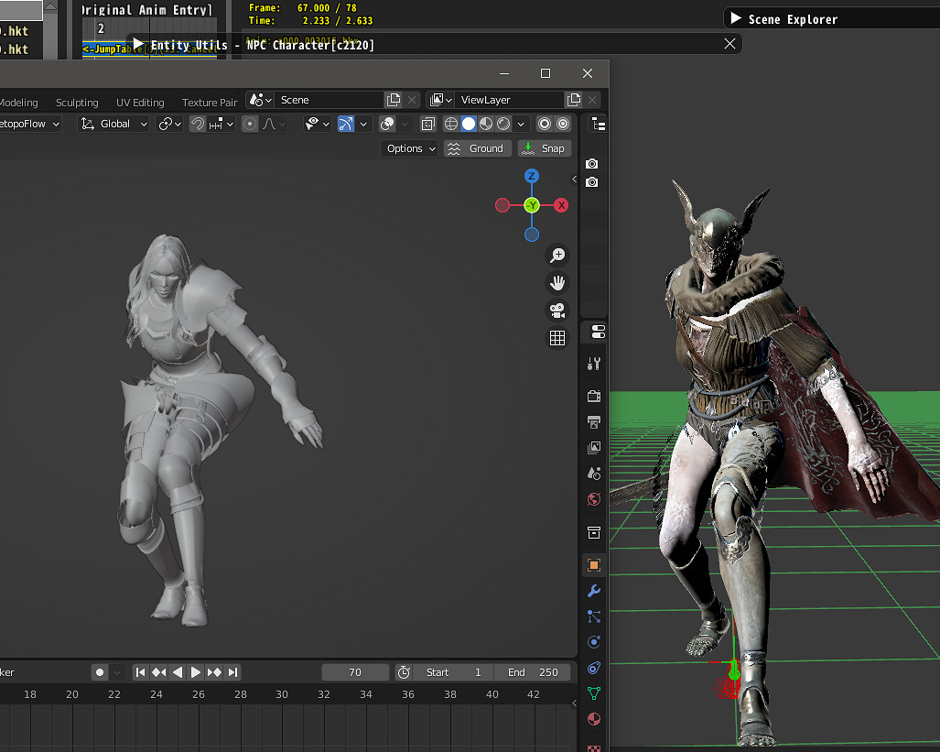Click the current frame field showing 70
This screenshot has height=752, width=940.
pyautogui.click(x=355, y=672)
